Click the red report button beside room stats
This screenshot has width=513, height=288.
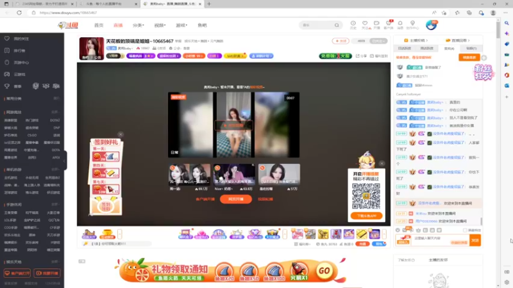pyautogui.click(x=341, y=41)
